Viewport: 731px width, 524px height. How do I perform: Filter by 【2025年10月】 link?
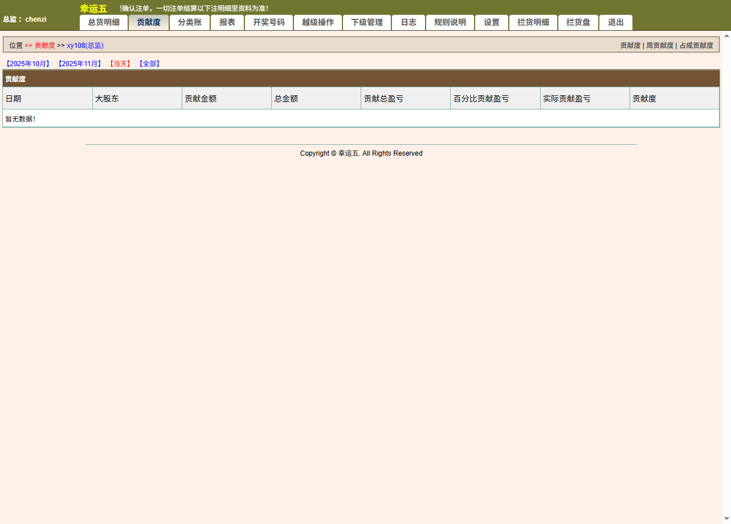(x=28, y=64)
